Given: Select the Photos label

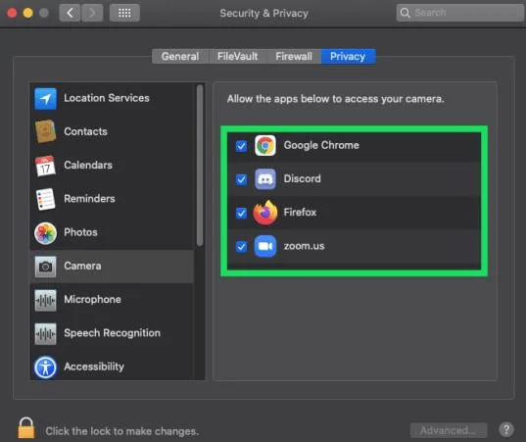Looking at the screenshot, I should tap(80, 232).
